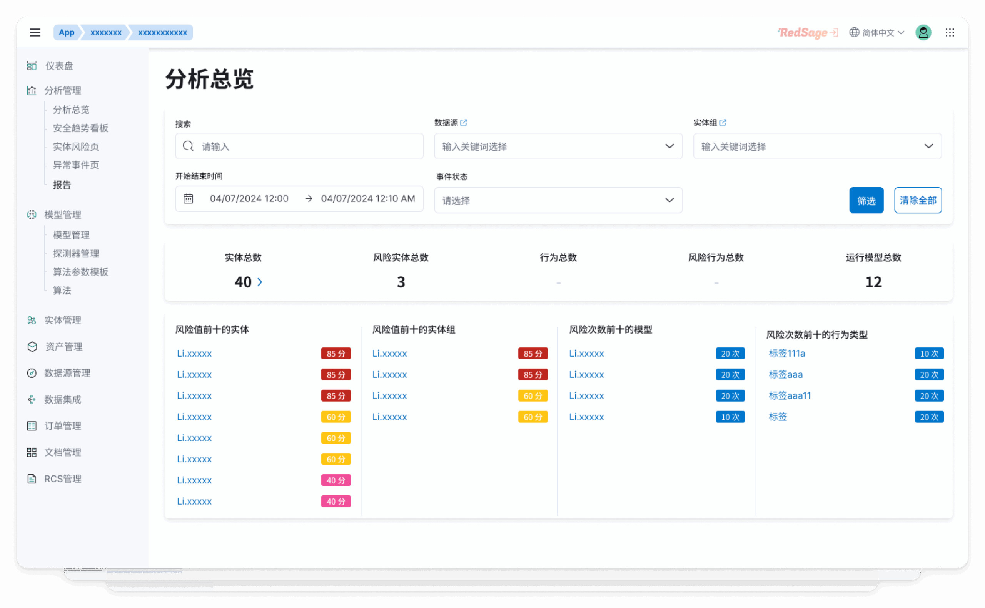Click the RedSage logout icon
This screenshot has width=985, height=608.
point(834,33)
